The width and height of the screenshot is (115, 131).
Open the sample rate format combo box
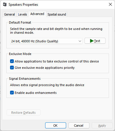point(46,41)
